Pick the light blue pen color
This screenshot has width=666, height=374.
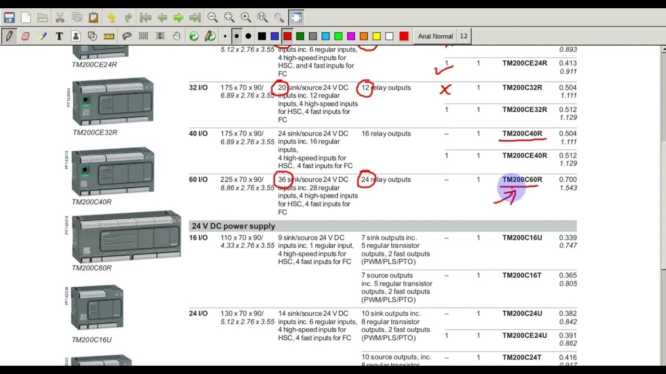point(325,36)
